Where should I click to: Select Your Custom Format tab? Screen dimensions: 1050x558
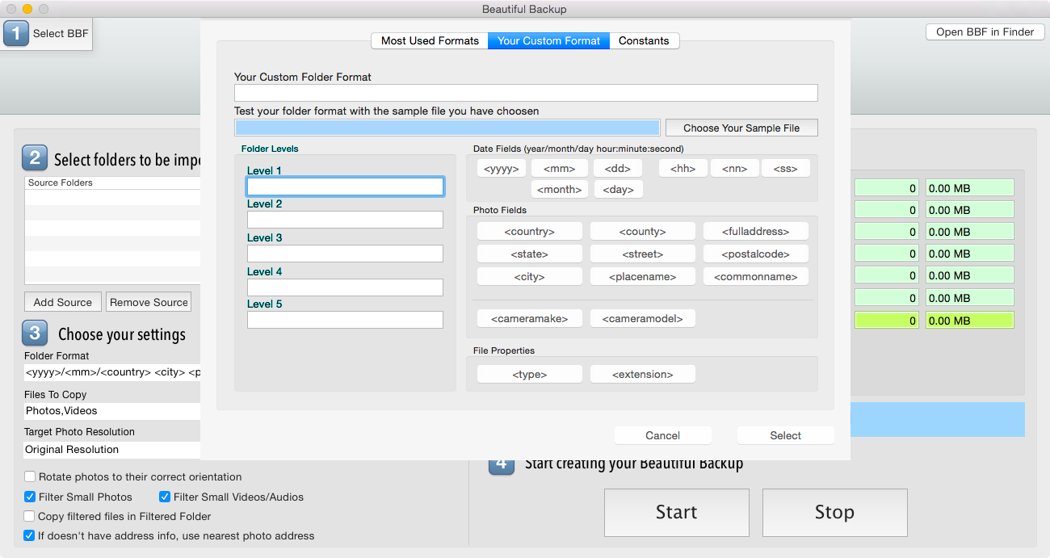[548, 40]
